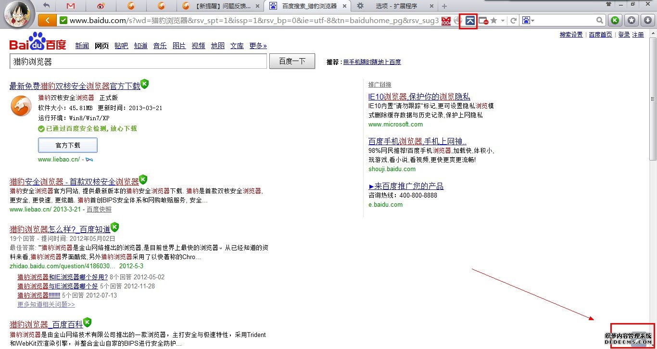657x349 pixels.
Task: Click the Baidu search query input
Action: tap(138, 62)
